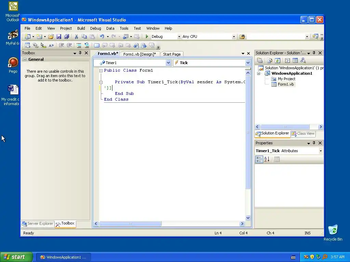This screenshot has width=350, height=262.
Task: Click the Find in Files icon
Action: tap(242, 37)
